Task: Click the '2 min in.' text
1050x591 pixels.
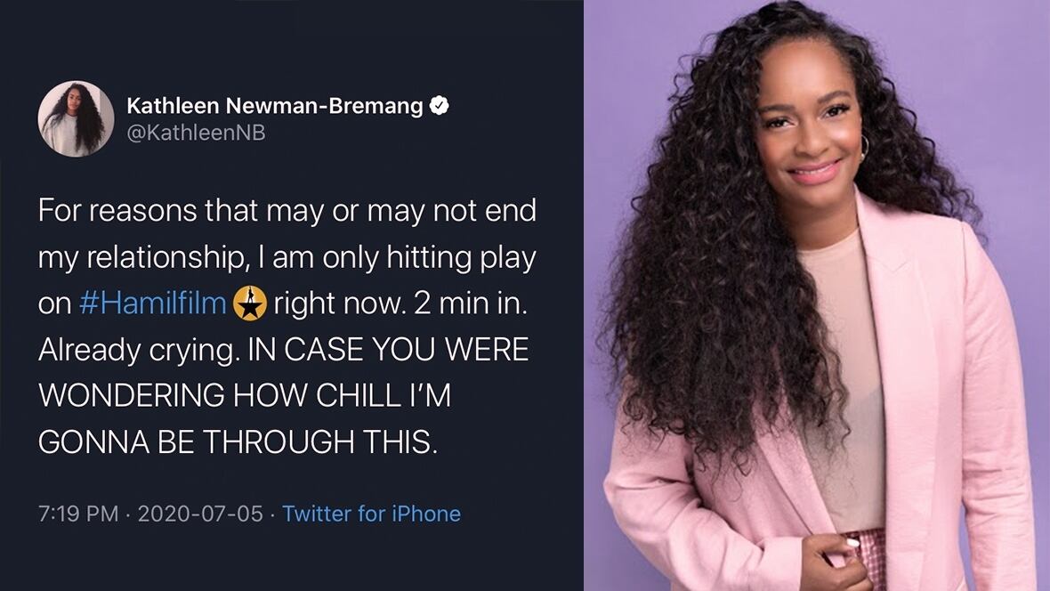Action: click(470, 304)
